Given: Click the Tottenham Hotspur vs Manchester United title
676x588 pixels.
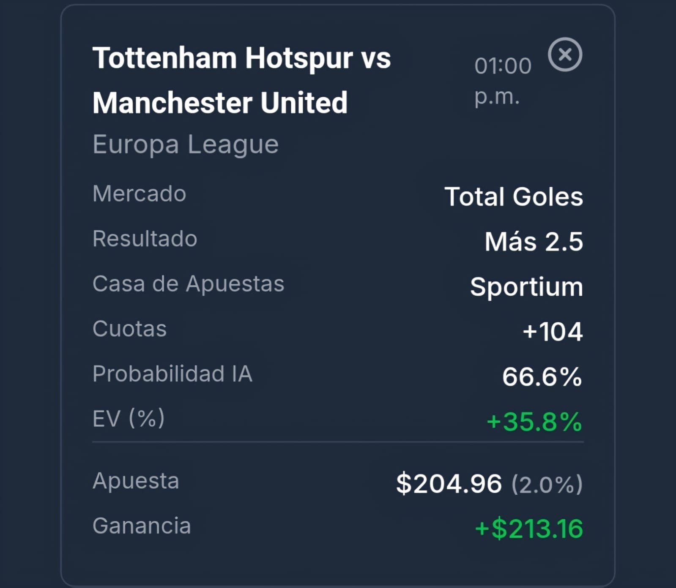Looking at the screenshot, I should click(241, 80).
